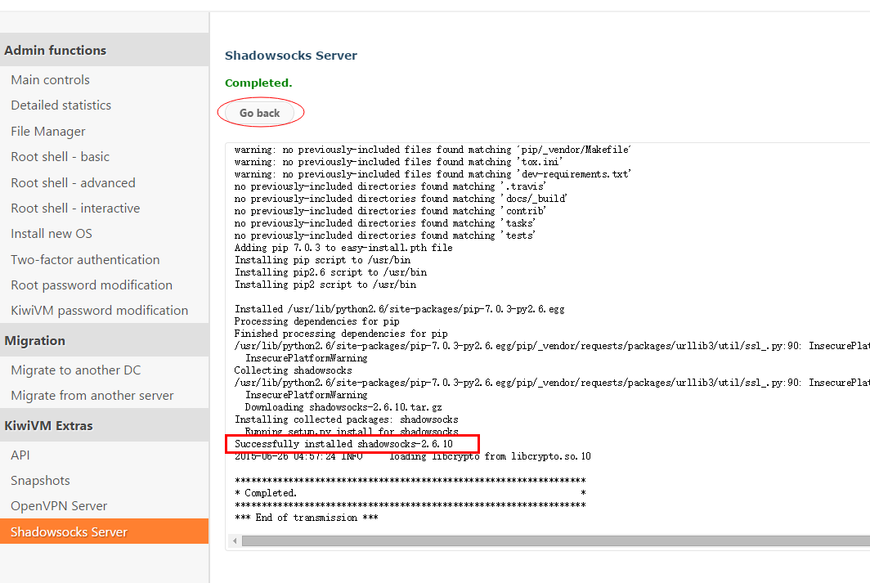Open the File Manager link
The width and height of the screenshot is (870, 583).
click(x=48, y=132)
